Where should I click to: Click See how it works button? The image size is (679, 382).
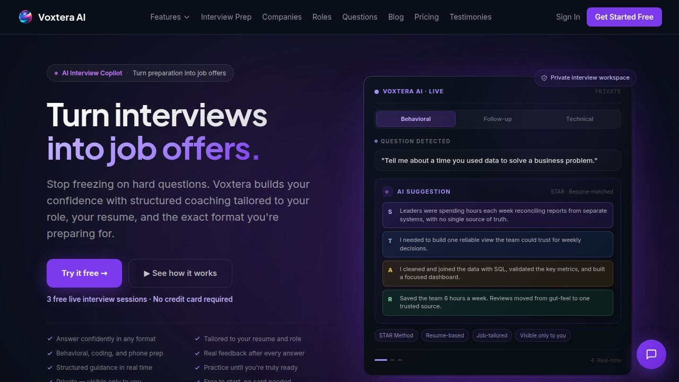(x=180, y=273)
